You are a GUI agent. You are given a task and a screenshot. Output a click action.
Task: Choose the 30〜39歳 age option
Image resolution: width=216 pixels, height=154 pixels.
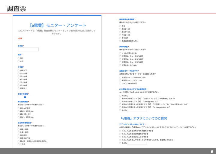point(19,76)
